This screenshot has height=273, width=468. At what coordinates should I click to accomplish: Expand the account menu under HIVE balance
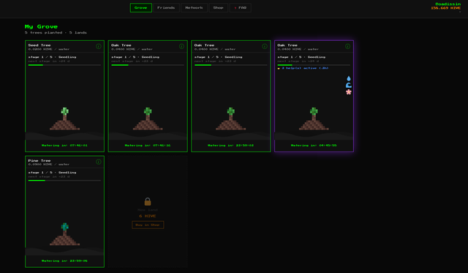(x=460, y=12)
